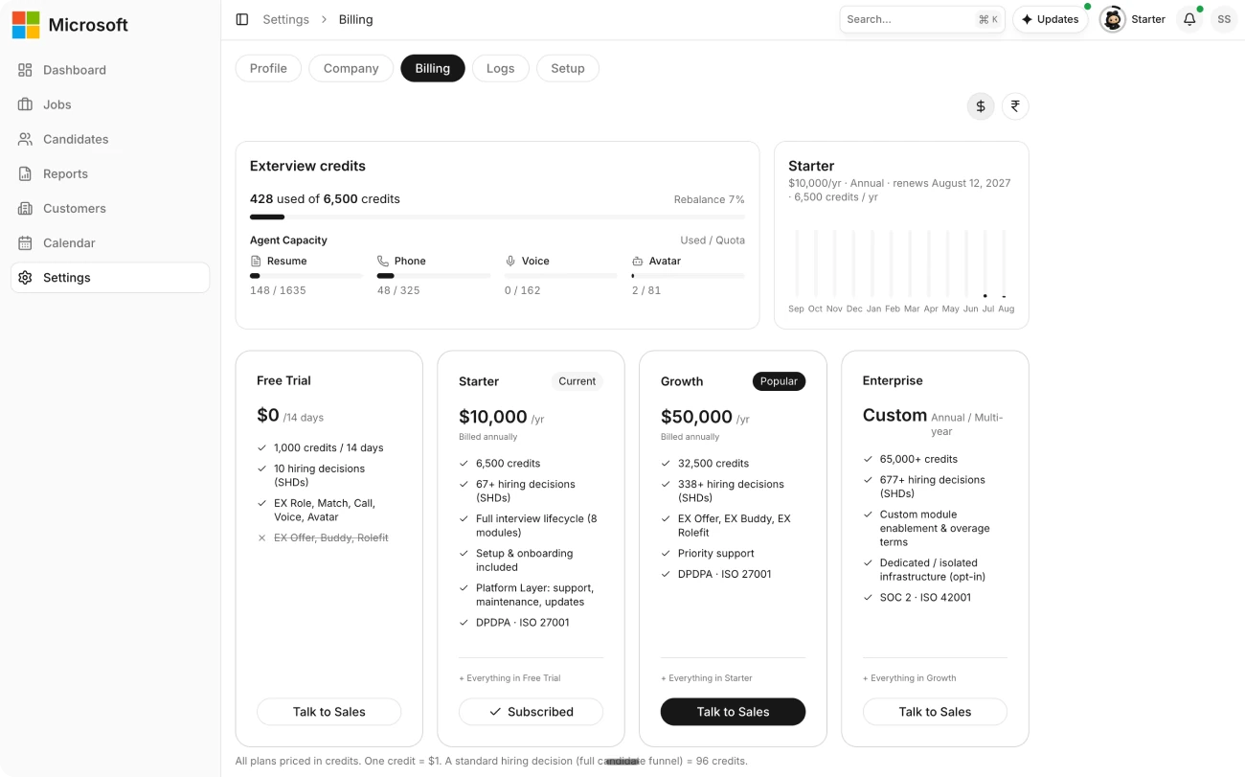Click the 148 / 1635 Resume value

click(x=278, y=290)
